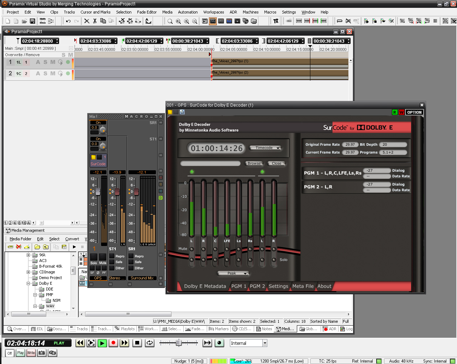
Task: Open the Cursor and Marks menu
Action: [95, 12]
